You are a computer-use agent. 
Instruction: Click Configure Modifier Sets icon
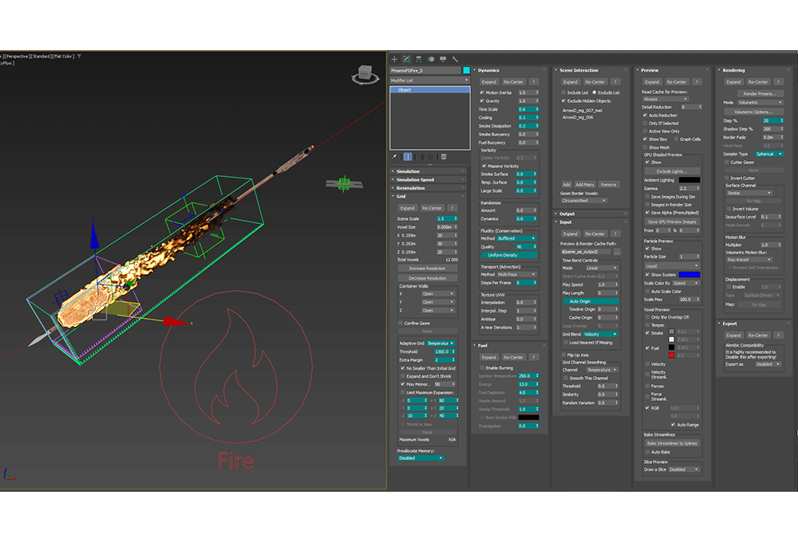click(x=444, y=157)
